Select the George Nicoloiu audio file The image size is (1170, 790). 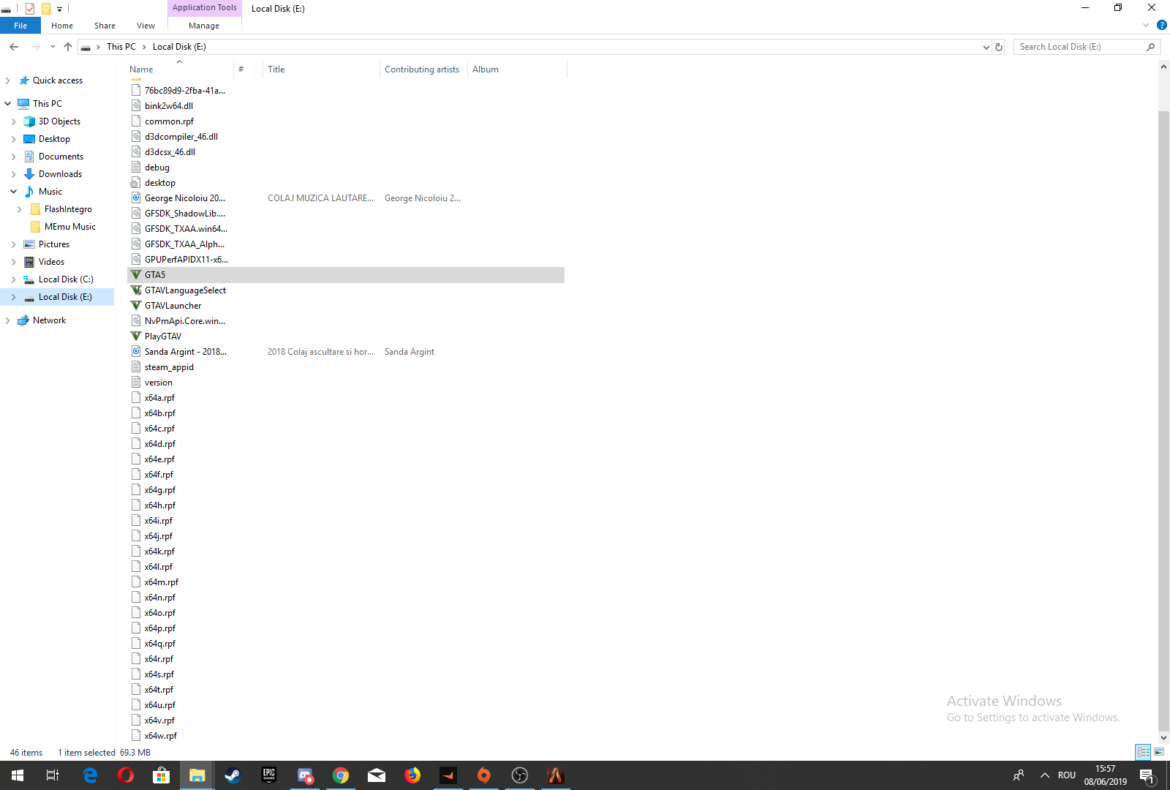point(346,198)
